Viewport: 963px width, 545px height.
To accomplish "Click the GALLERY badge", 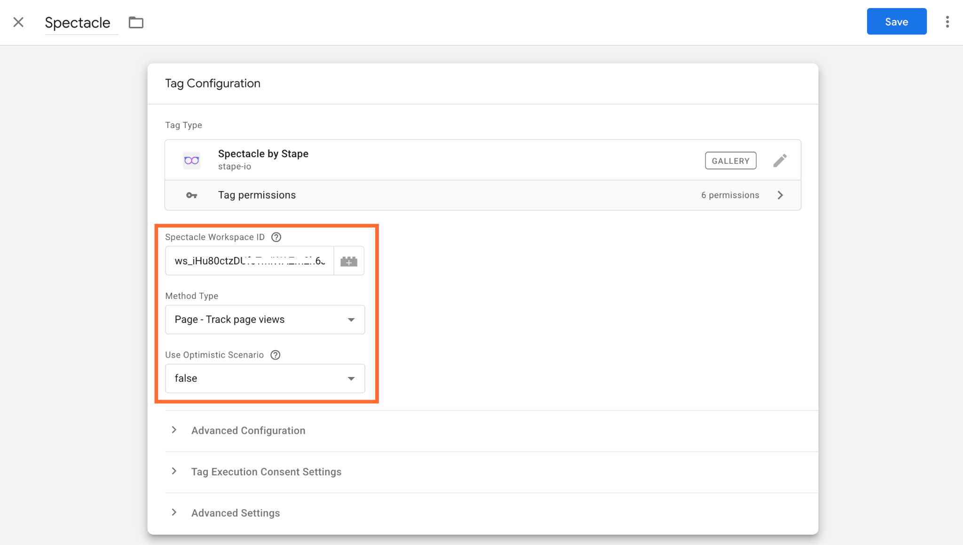I will point(730,160).
